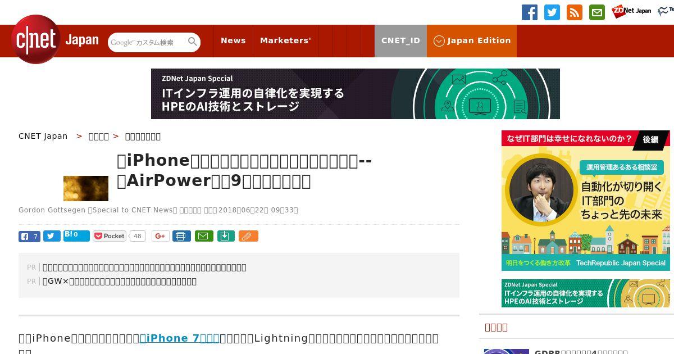Viewport: 674px width, 354px height.
Task: Open the Marketers' menu
Action: [x=285, y=40]
